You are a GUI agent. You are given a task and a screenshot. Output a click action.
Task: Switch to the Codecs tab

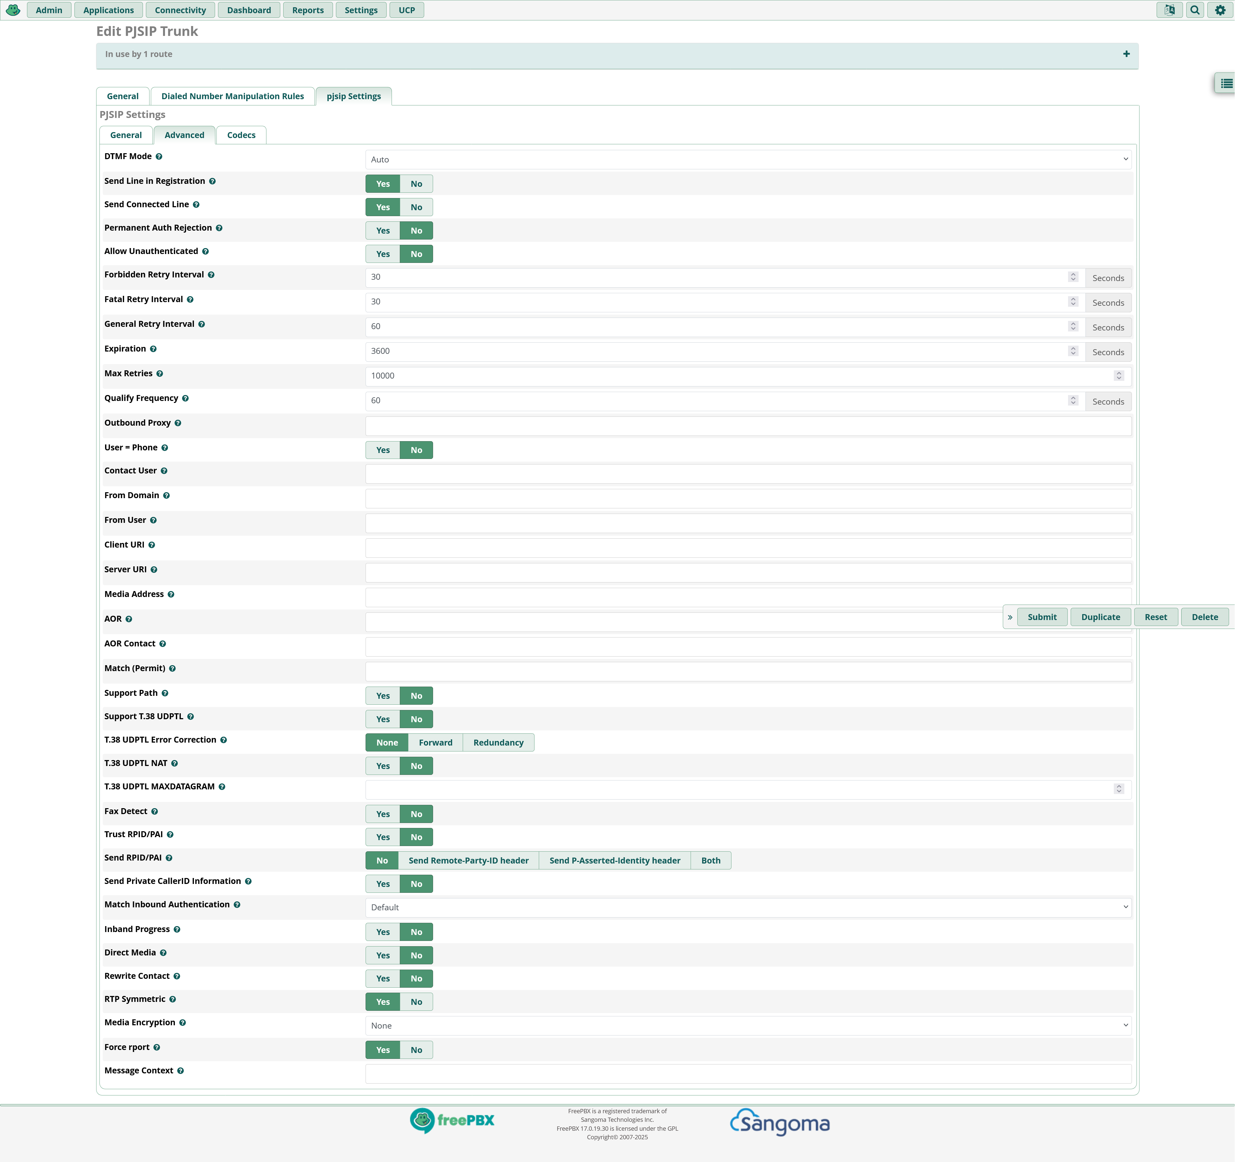coord(241,135)
